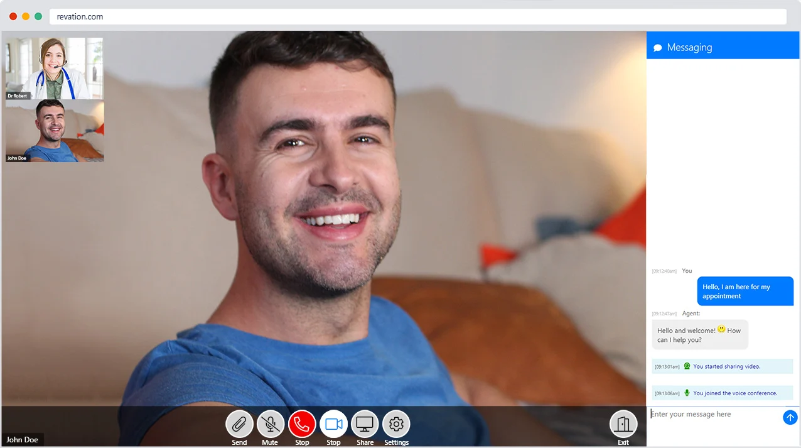The image size is (801, 448).
Task: Click the 'Enter your message here' field
Action: pyautogui.click(x=714, y=415)
